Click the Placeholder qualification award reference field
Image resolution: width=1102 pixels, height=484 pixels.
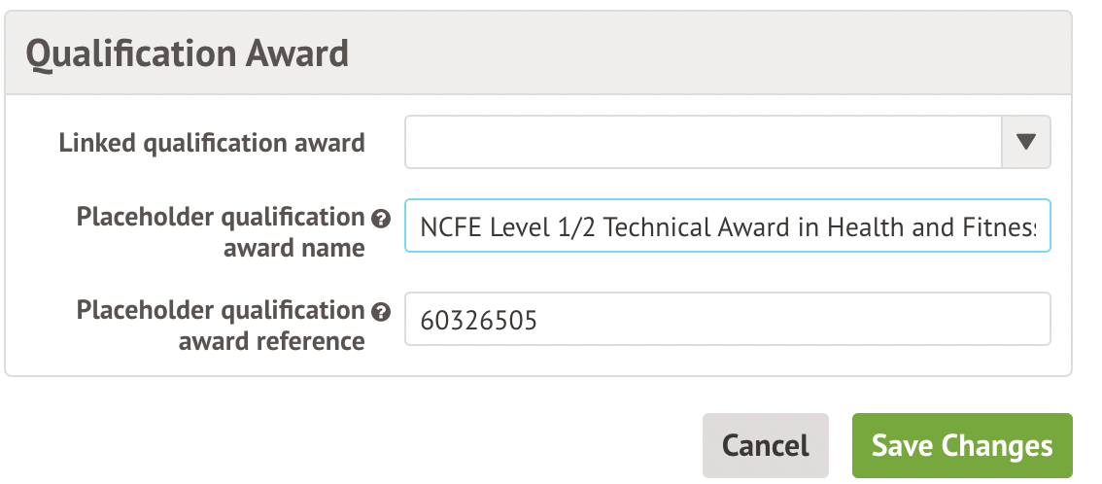coord(727,320)
